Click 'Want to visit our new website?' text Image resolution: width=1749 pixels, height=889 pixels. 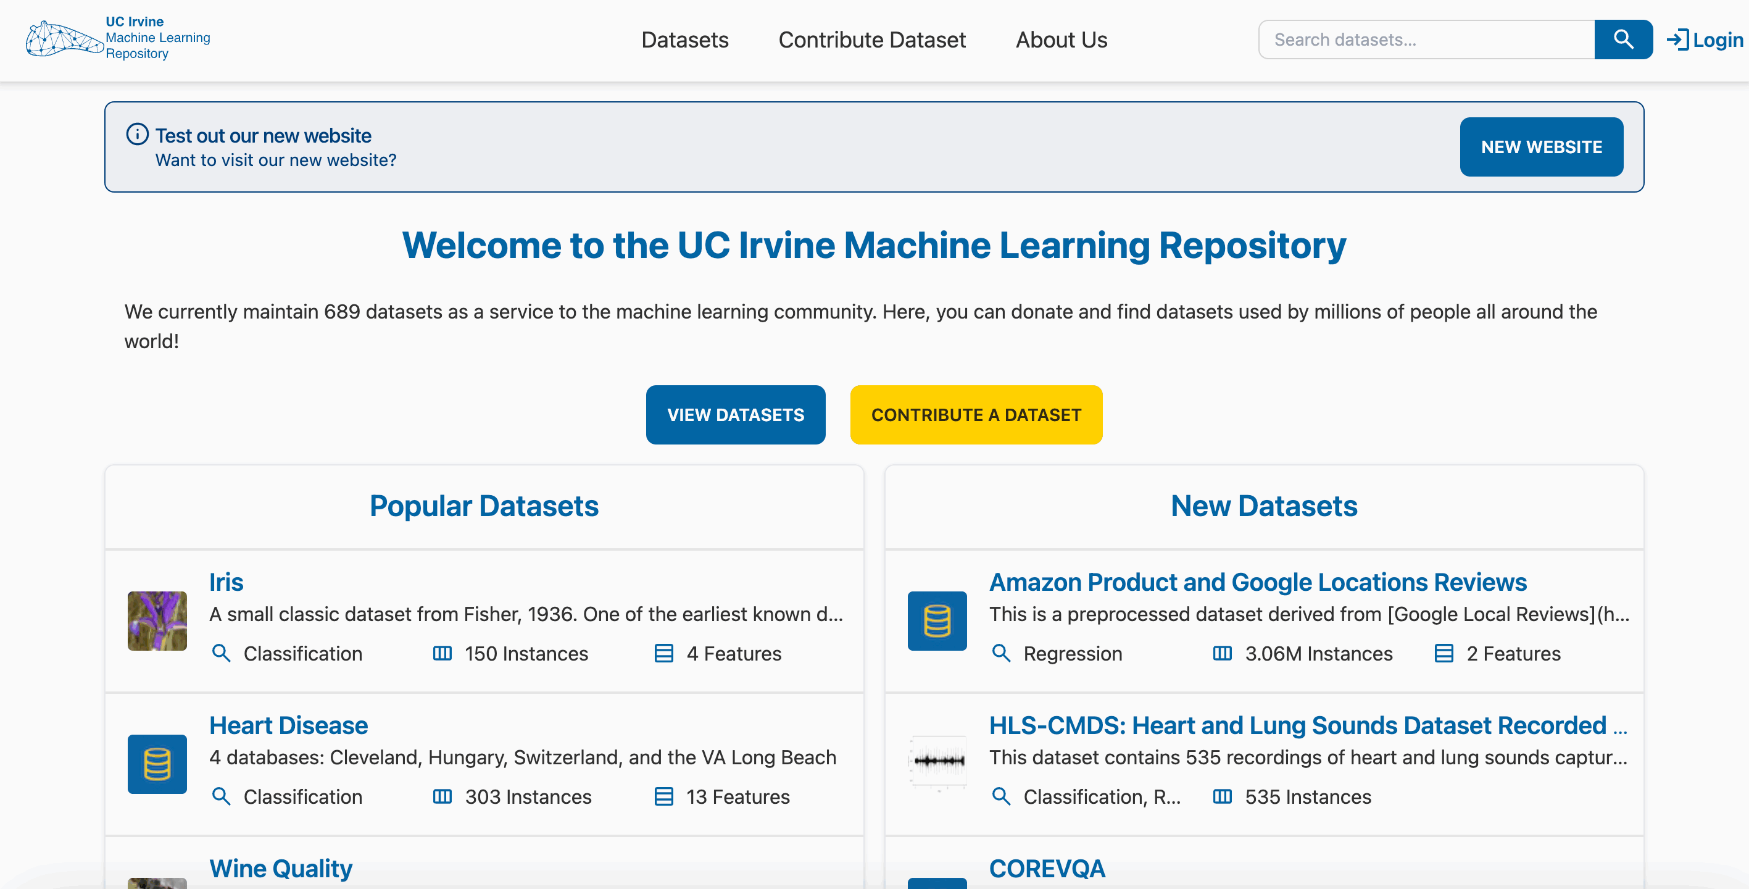pyautogui.click(x=276, y=161)
